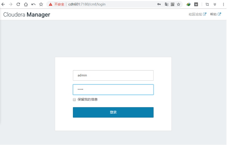The width and height of the screenshot is (227, 146).
Task: Open the browser home page icon
Action: point(26,4)
